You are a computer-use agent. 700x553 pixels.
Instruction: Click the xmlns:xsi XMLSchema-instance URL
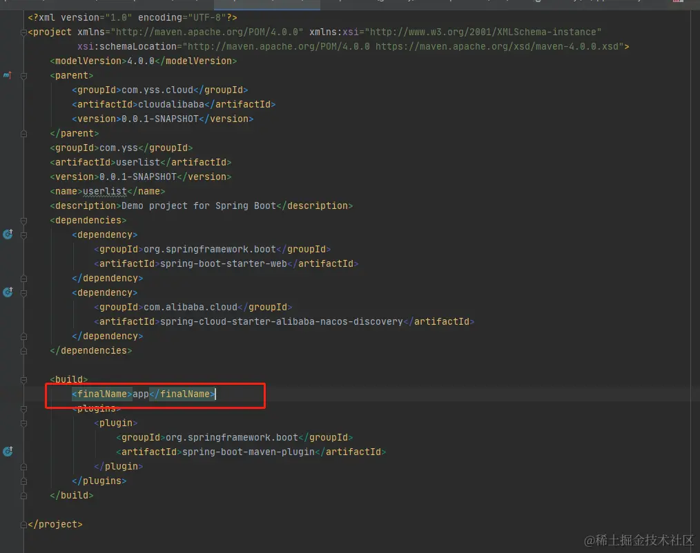(x=483, y=32)
